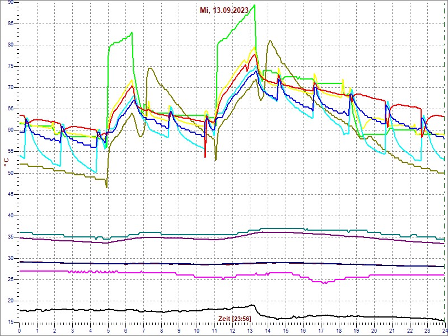Select hour 1 on the horizontal time axis

coord(37,330)
